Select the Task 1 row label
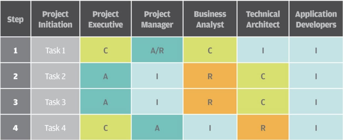The image size is (343, 140). coord(55,51)
